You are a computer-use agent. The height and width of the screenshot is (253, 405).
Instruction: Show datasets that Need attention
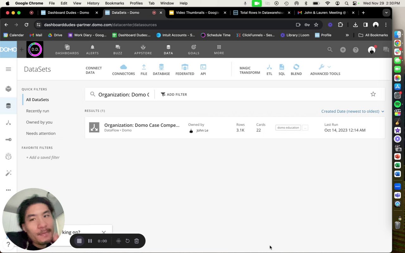coord(41,133)
